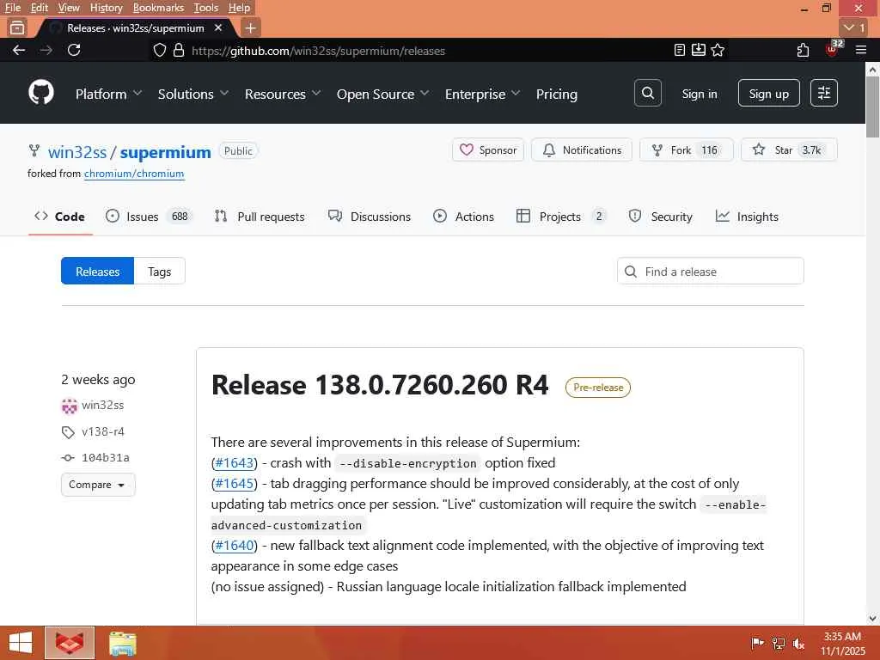Open the History menu
The height and width of the screenshot is (660, 880).
tap(106, 8)
